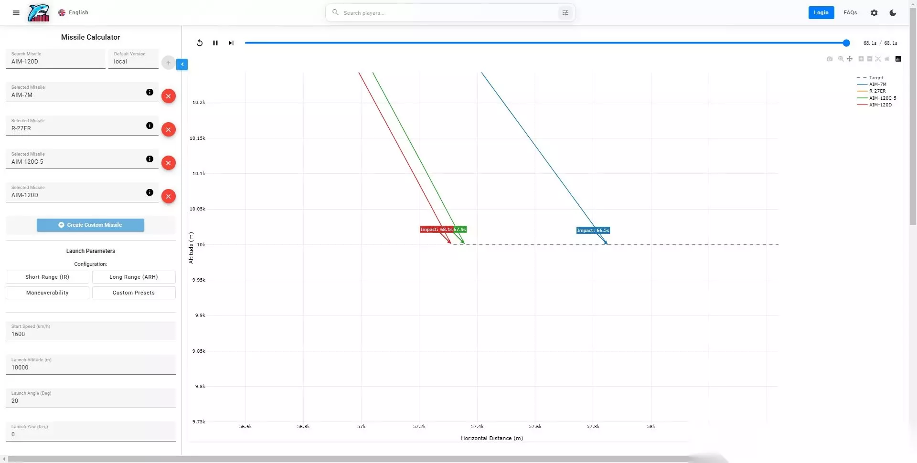The height and width of the screenshot is (463, 917).
Task: Click the Create Custom Missile button
Action: pyautogui.click(x=90, y=225)
